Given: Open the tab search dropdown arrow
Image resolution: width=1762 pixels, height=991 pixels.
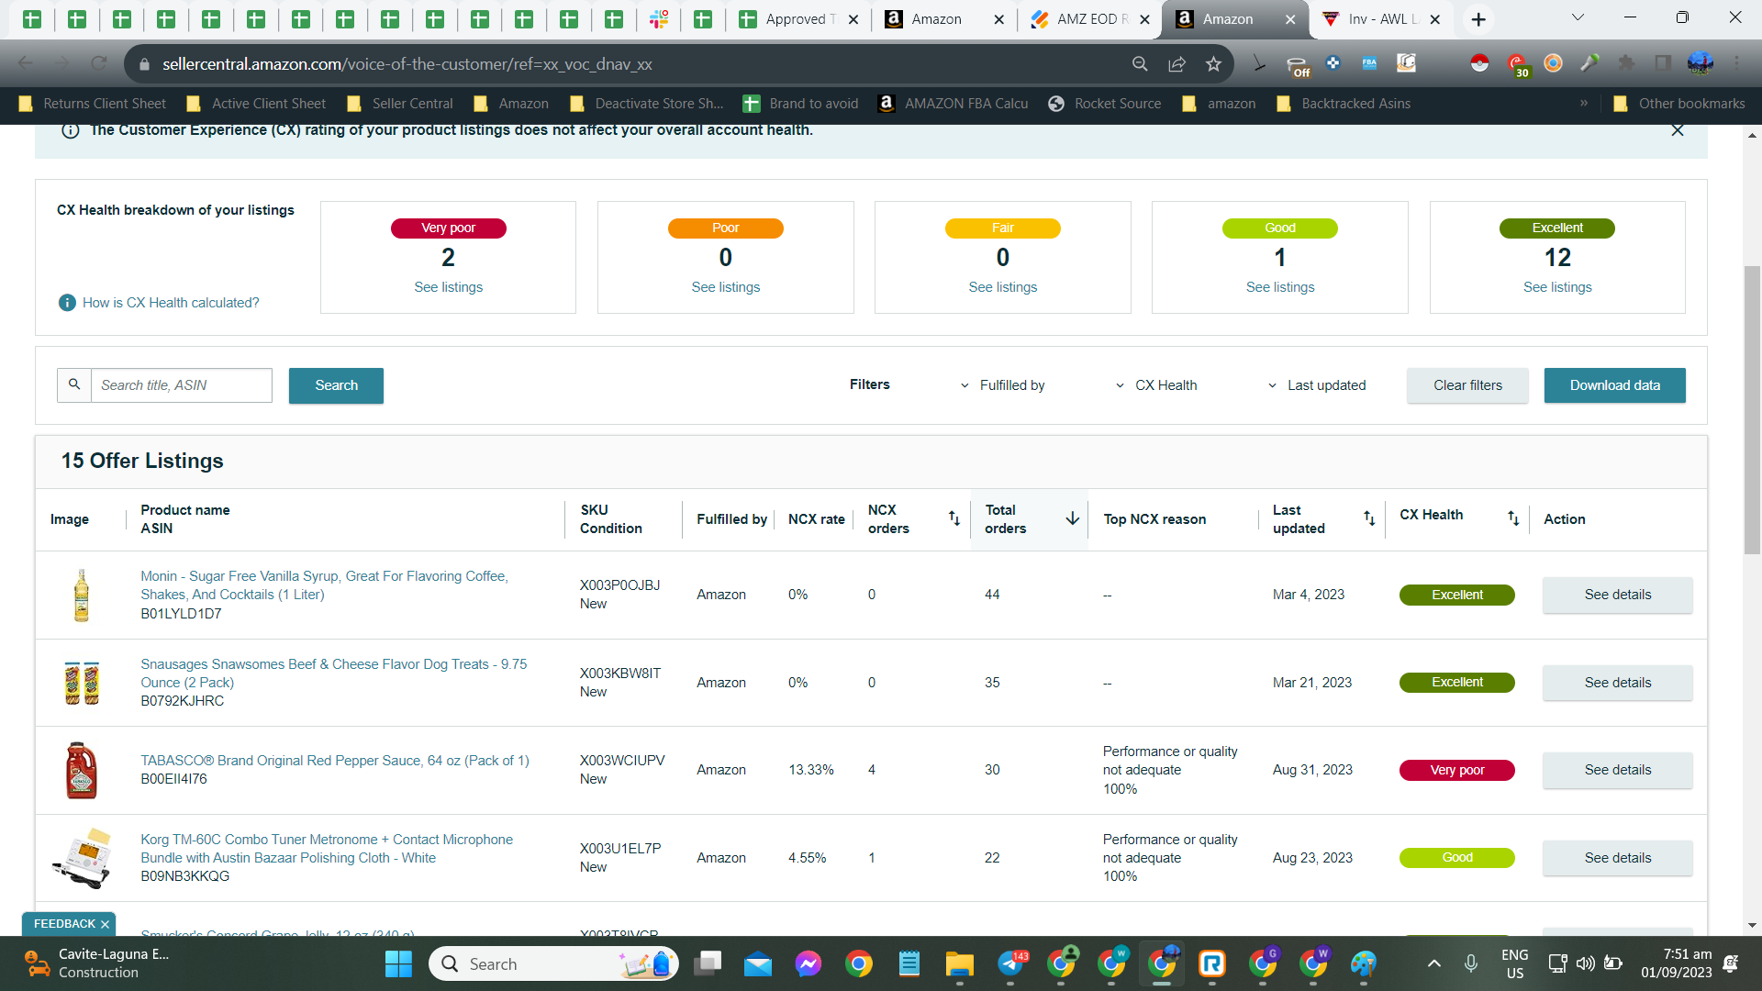Looking at the screenshot, I should tap(1578, 18).
